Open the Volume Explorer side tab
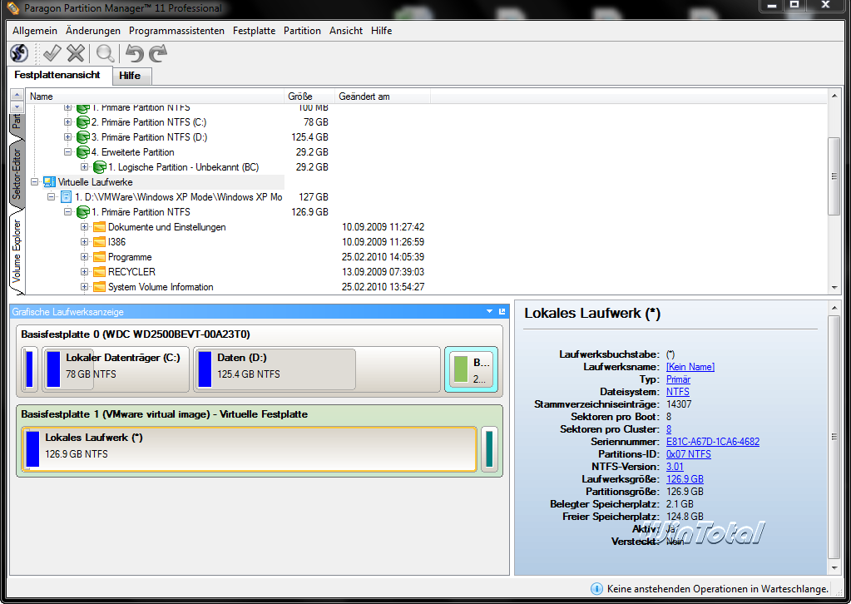The image size is (851, 604). [x=17, y=250]
